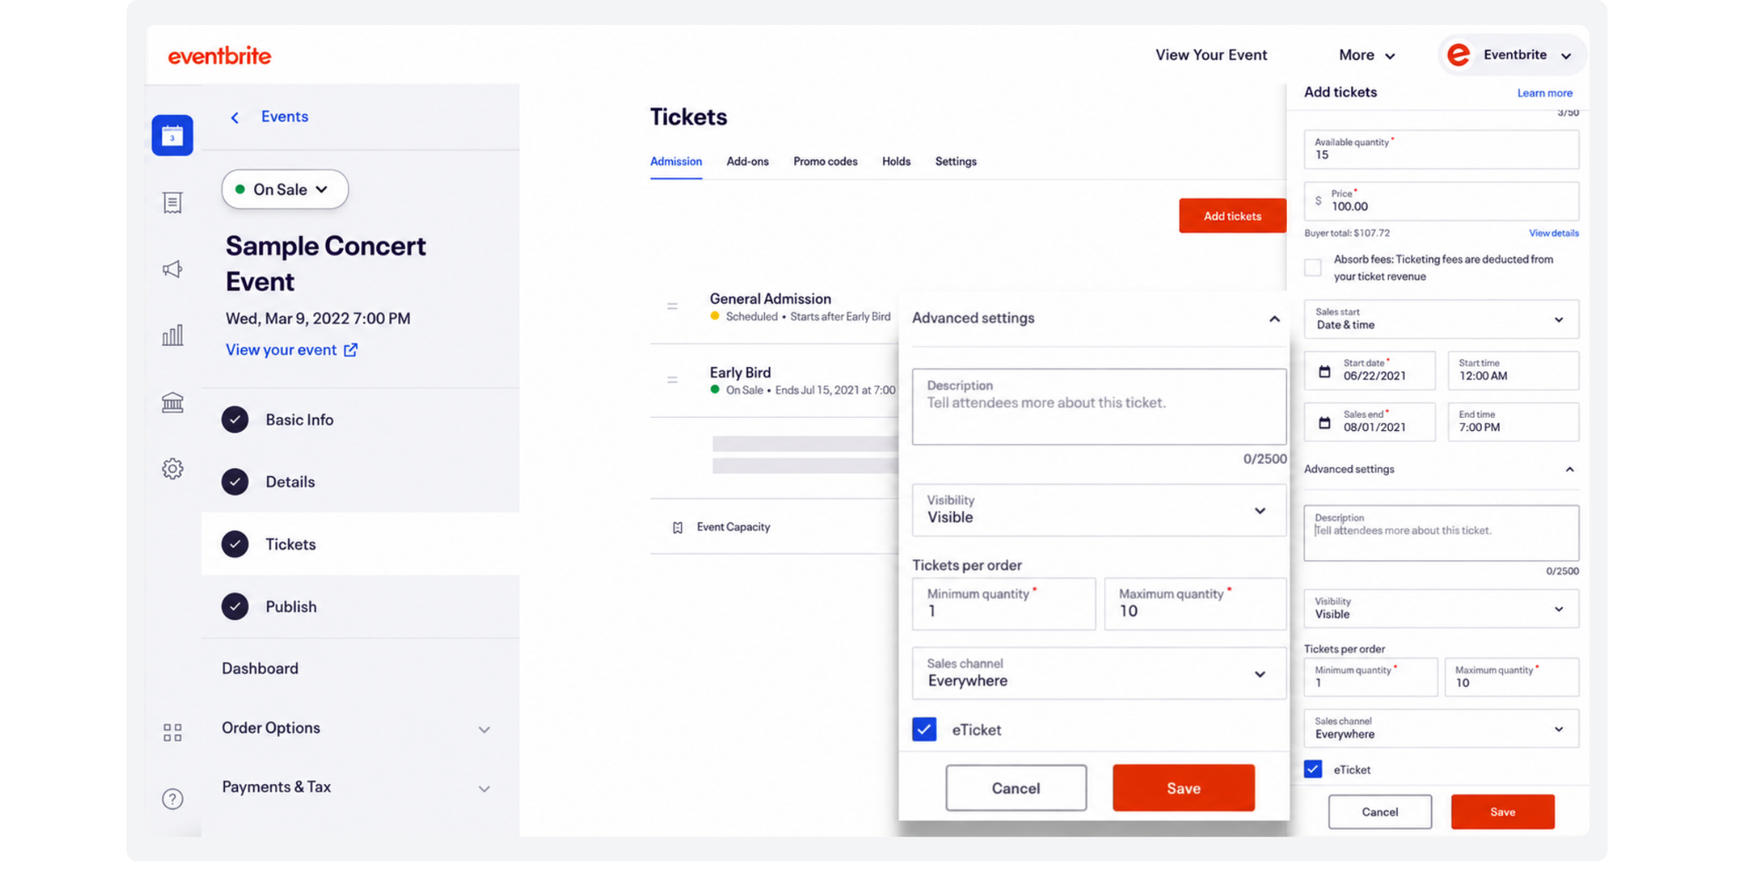Open the apps grid icon in sidebar
Viewport: 1757px width, 878px height.
coord(172,732)
